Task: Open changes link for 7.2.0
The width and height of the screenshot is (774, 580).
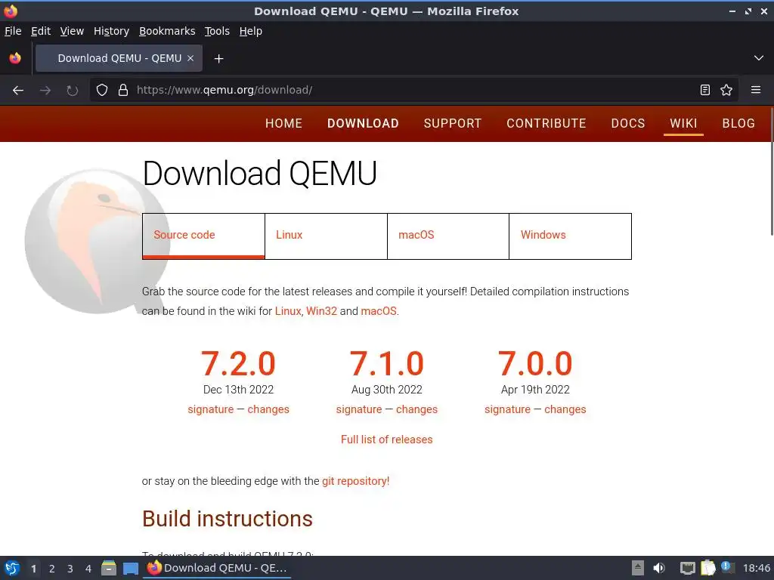Action: pyautogui.click(x=268, y=409)
